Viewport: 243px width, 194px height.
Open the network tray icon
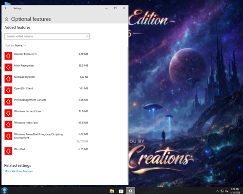(x=222, y=191)
